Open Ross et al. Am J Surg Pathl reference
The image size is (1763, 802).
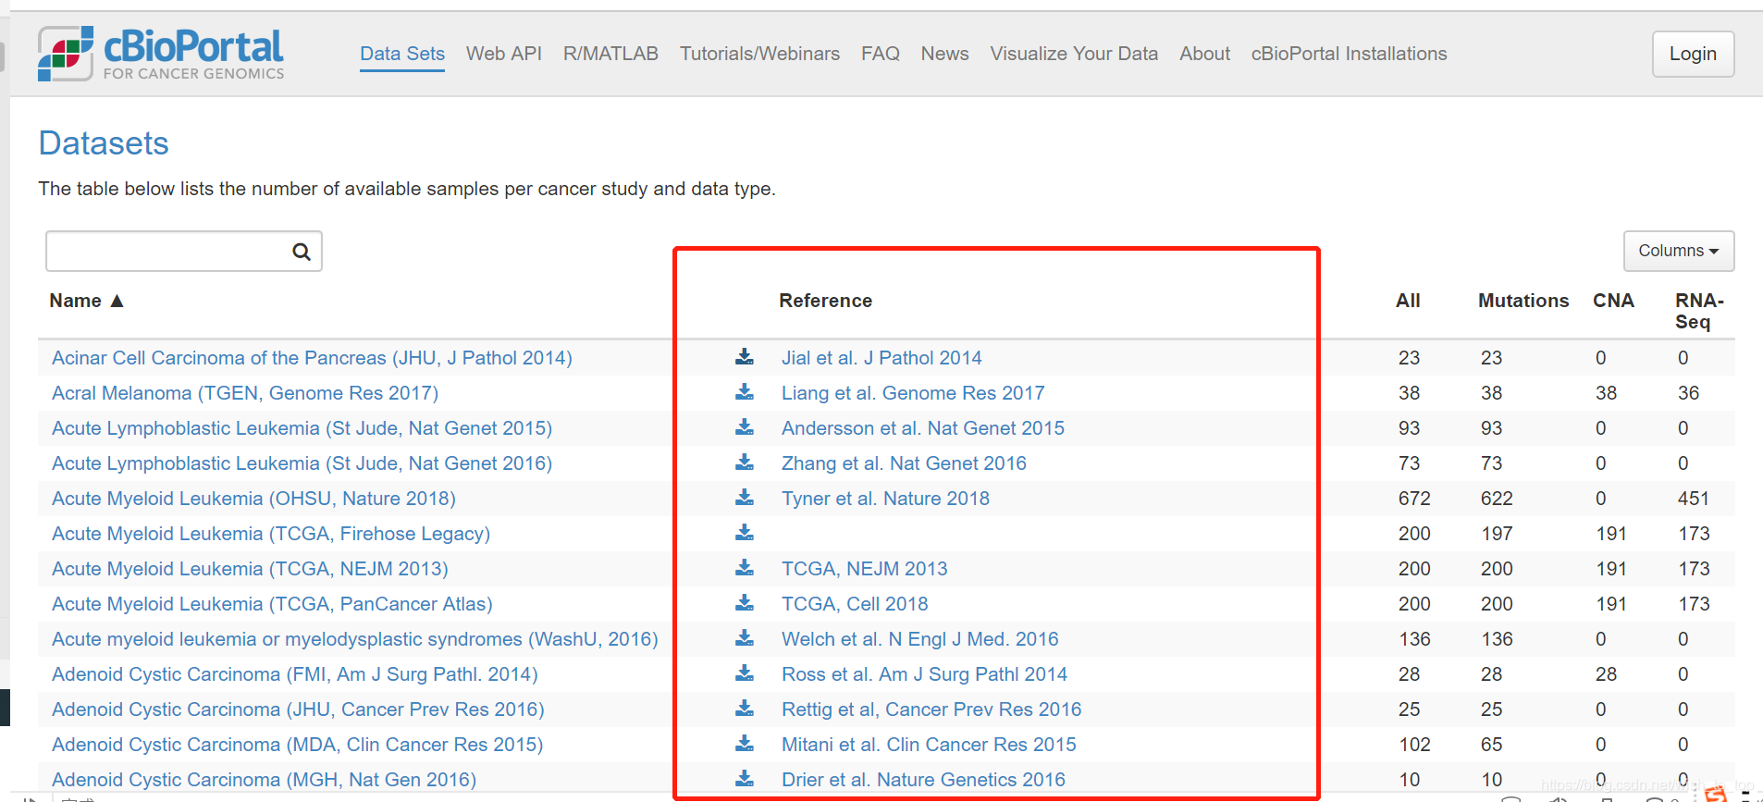pos(924,674)
